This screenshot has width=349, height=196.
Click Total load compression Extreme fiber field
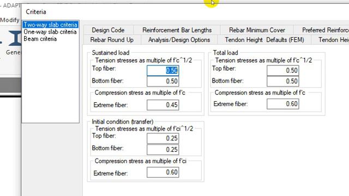tap(282, 104)
